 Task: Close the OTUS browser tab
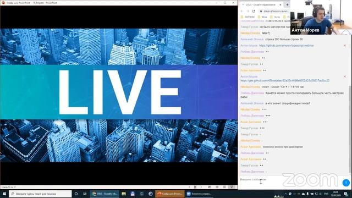point(280,4)
